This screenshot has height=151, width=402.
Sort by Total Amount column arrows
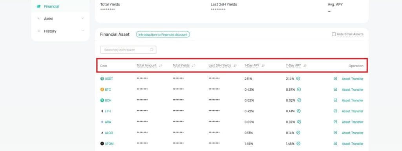coord(161,66)
